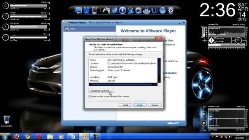Click the E drive usage bar
The width and height of the screenshot is (249, 140).
[x=28, y=27]
